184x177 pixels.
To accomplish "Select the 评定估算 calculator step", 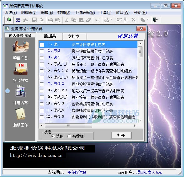I will 21,95.
